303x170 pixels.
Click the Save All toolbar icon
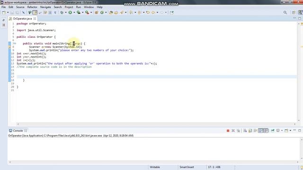point(17,13)
